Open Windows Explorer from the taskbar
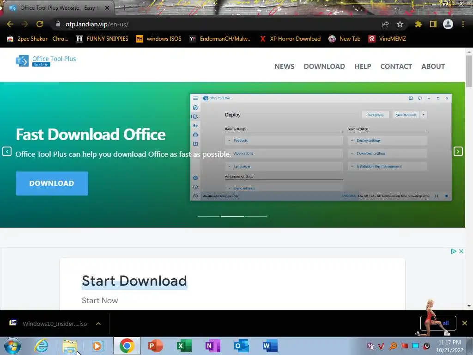 pyautogui.click(x=70, y=346)
